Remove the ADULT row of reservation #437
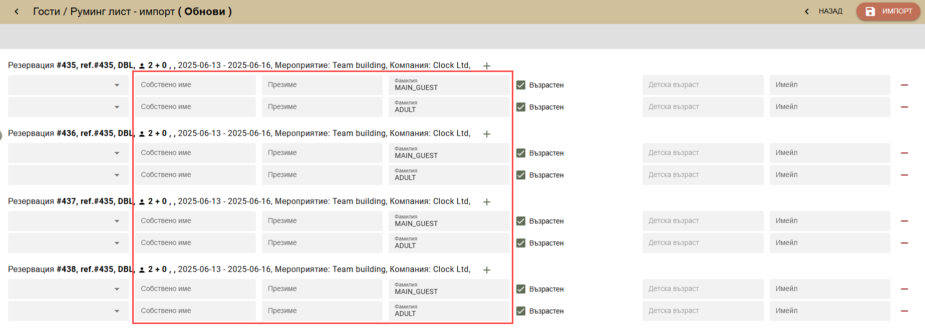This screenshot has height=328, width=925. tap(904, 243)
